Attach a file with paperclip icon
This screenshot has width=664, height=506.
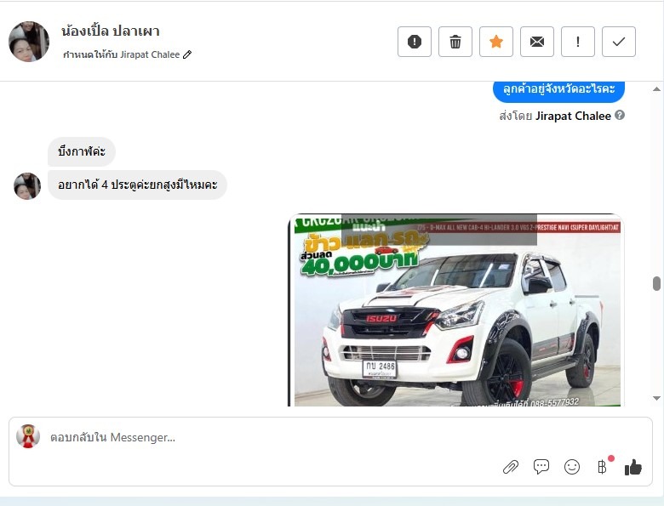(x=510, y=467)
